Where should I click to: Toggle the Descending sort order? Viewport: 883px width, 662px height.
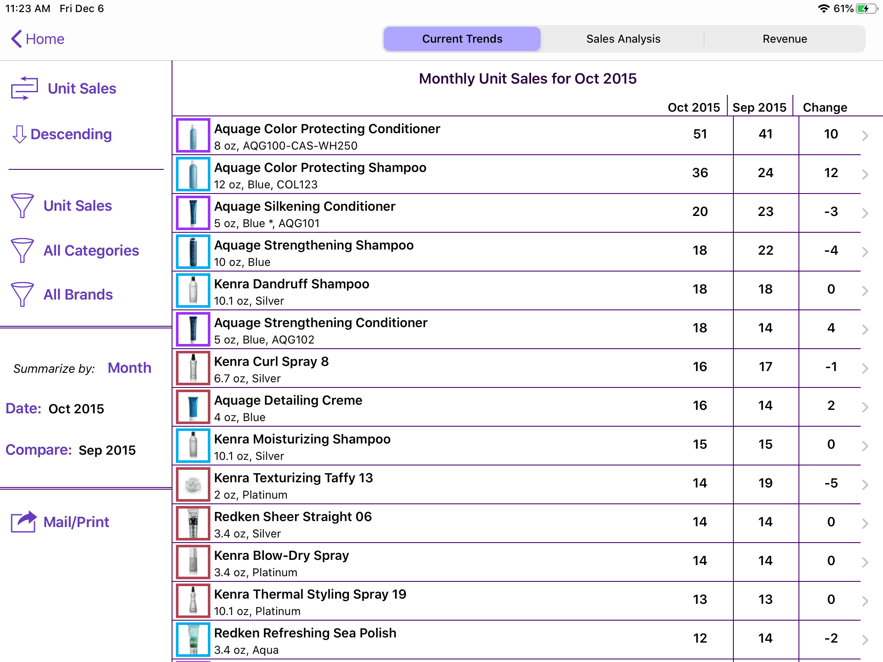coord(71,134)
